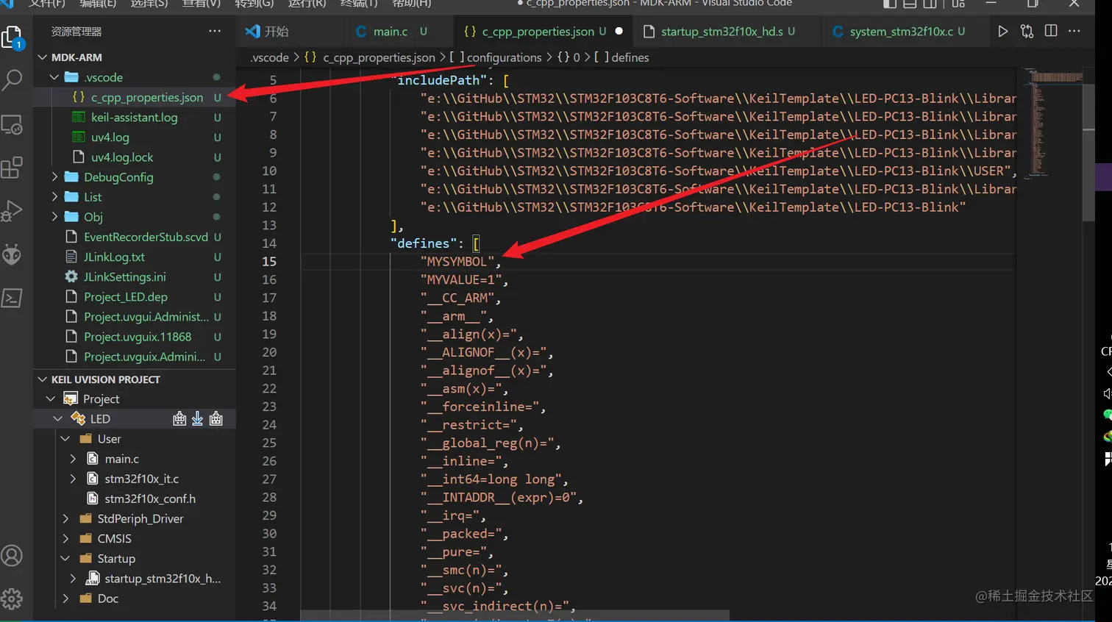Toggle Primary Side Bar layout icon

click(x=890, y=4)
